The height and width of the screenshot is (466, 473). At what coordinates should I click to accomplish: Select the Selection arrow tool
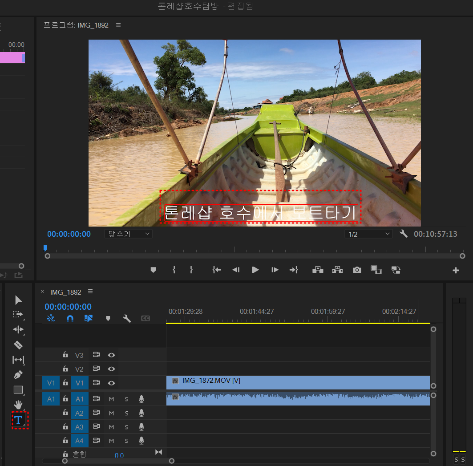(18, 300)
